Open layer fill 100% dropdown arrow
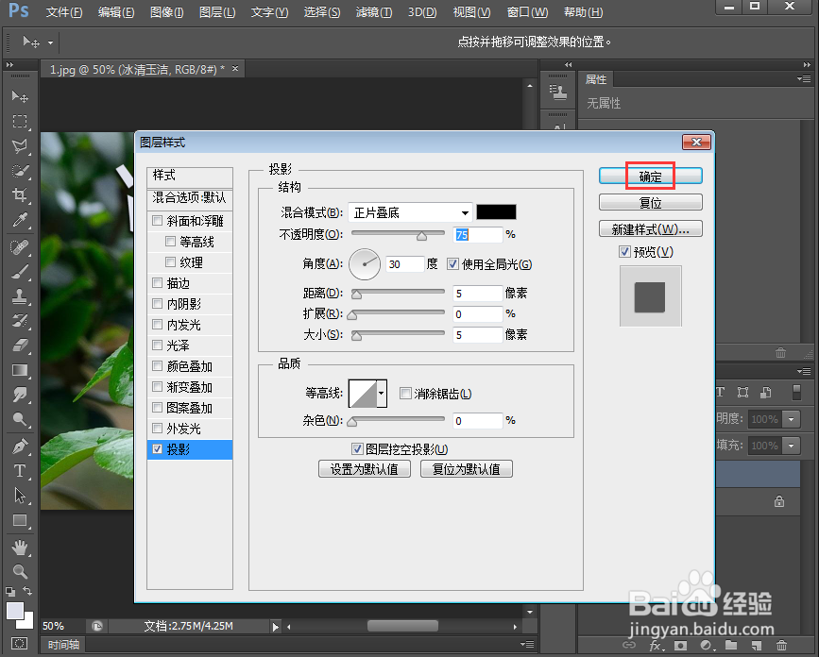The height and width of the screenshot is (657, 819). click(792, 446)
